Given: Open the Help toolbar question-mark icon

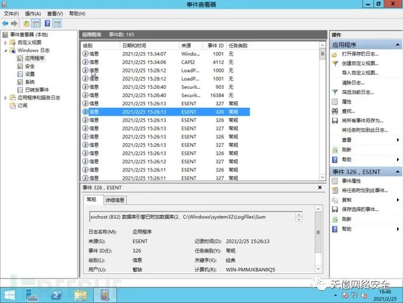Looking at the screenshot, I should click(47, 23).
